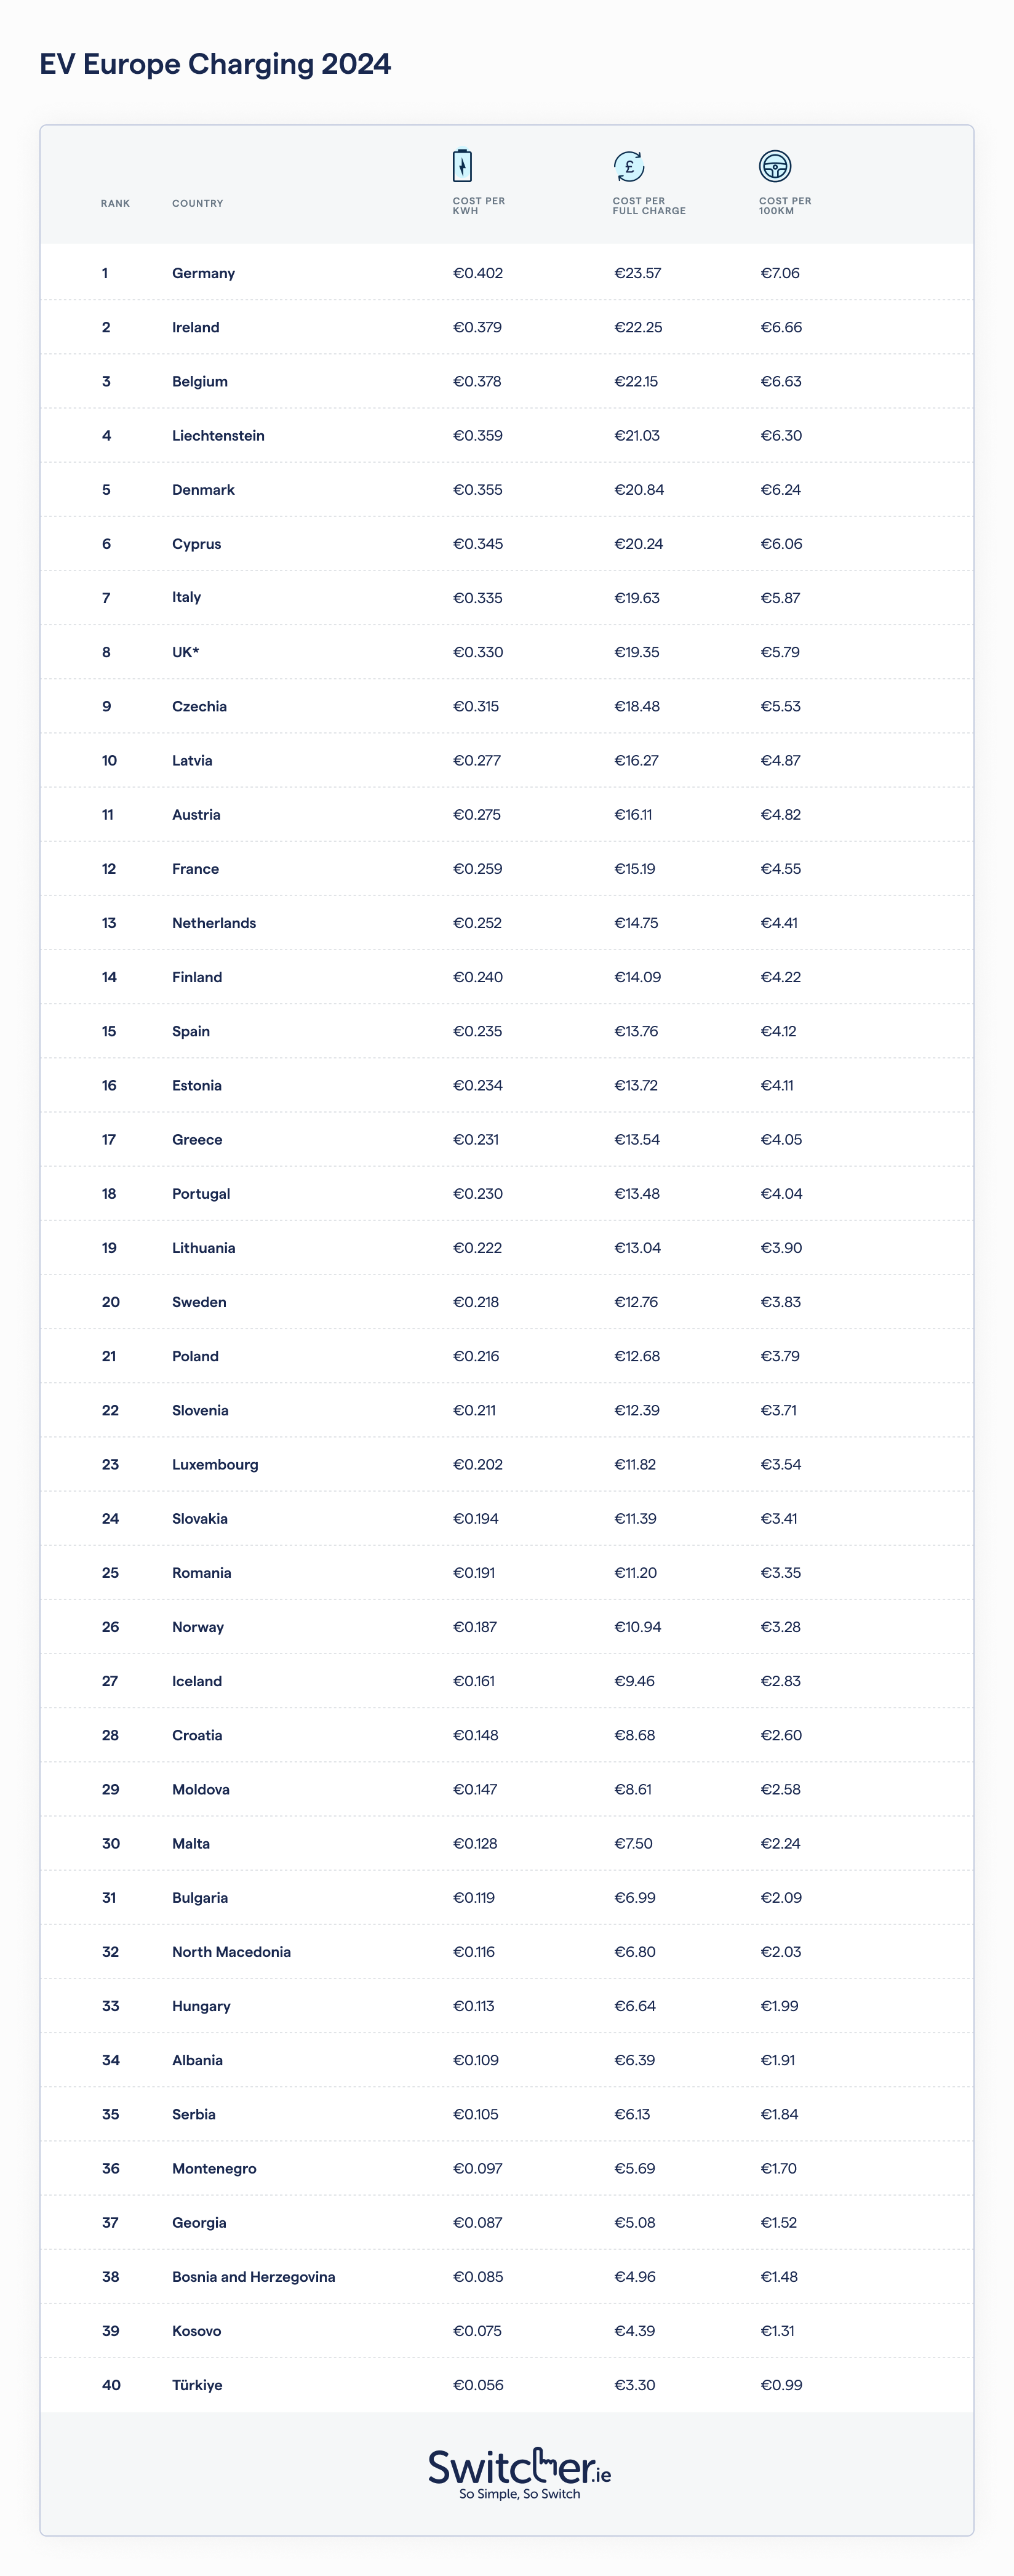The height and width of the screenshot is (2576, 1014).
Task: Click the So Simple, So Switch tagline
Action: click(519, 2494)
